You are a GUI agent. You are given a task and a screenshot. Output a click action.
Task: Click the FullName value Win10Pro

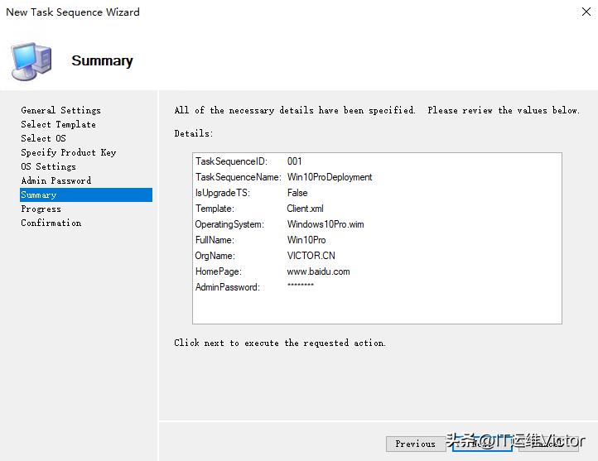[x=306, y=240]
